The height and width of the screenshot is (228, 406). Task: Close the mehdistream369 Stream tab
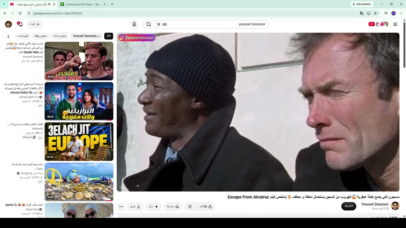[105, 4]
